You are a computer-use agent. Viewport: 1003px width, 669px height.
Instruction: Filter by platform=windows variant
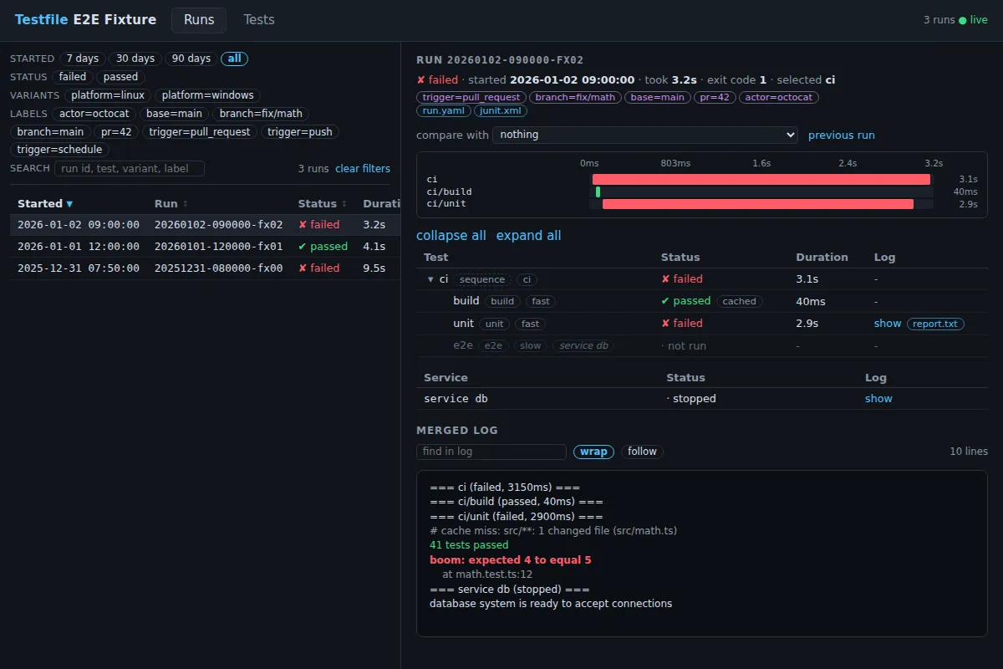pyautogui.click(x=207, y=95)
